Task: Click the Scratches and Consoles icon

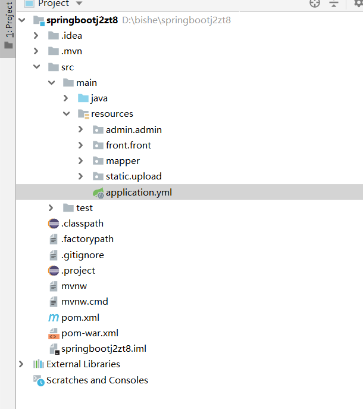Action: 39,380
